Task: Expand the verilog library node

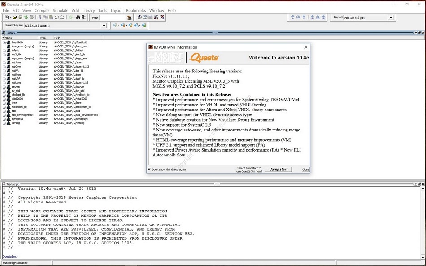Action: tap(4, 123)
